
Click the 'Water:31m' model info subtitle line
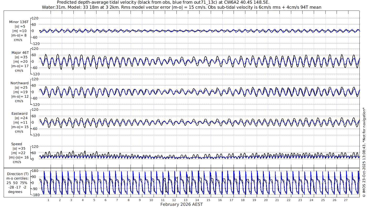[x=181, y=7]
